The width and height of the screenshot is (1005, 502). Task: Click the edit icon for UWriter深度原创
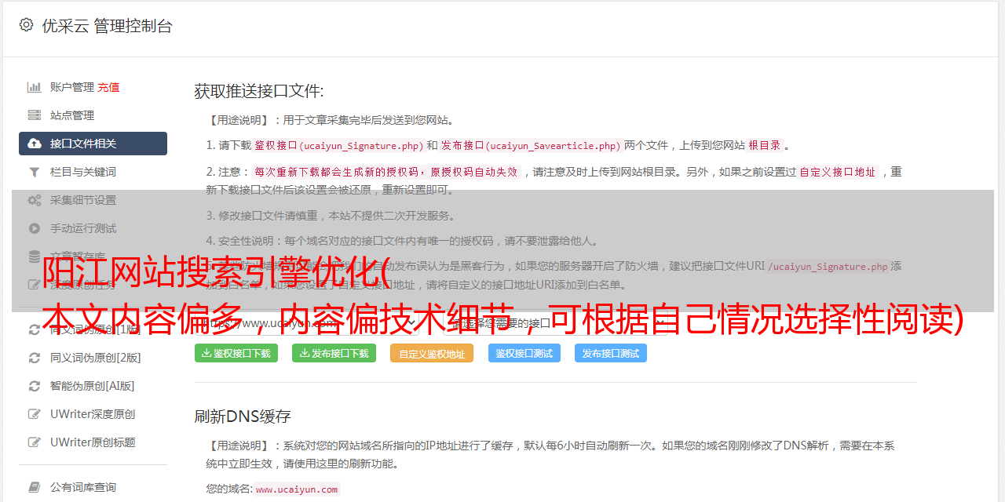[35, 414]
